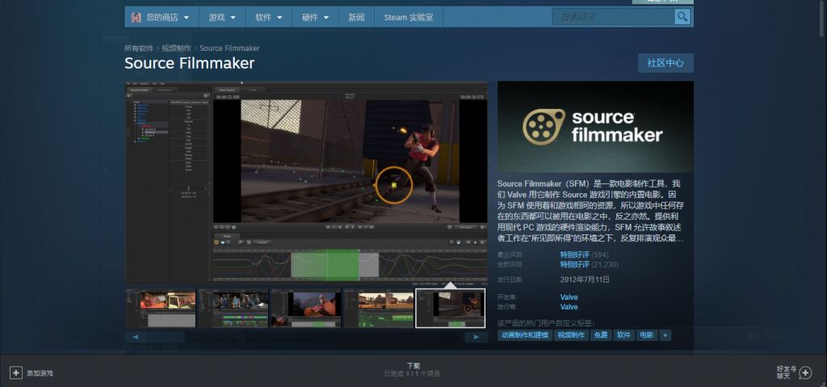Image resolution: width=827 pixels, height=387 pixels.
Task: Open the 您的商店 dropdown menu
Action: [x=162, y=17]
